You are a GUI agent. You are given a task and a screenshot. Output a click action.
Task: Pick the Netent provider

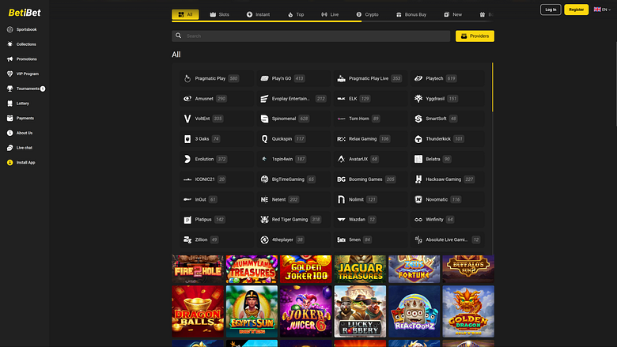point(293,200)
